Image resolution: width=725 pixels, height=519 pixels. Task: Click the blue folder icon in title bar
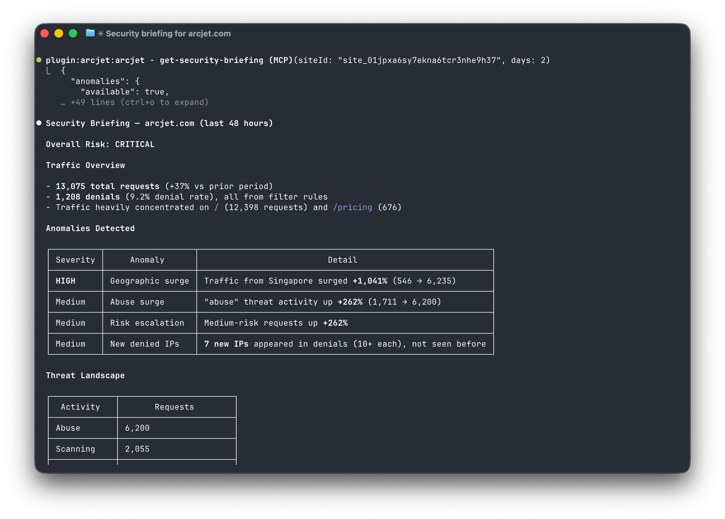click(x=90, y=33)
